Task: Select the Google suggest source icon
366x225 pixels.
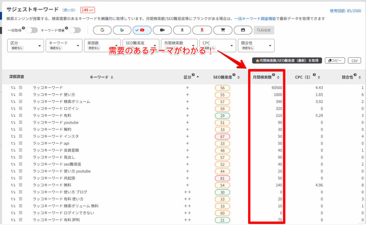Action: pos(103,30)
